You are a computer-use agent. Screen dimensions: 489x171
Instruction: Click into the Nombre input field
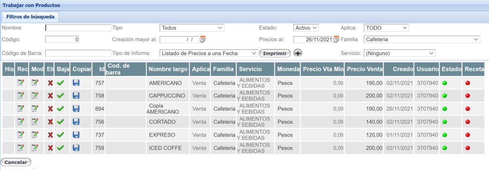tap(78, 28)
